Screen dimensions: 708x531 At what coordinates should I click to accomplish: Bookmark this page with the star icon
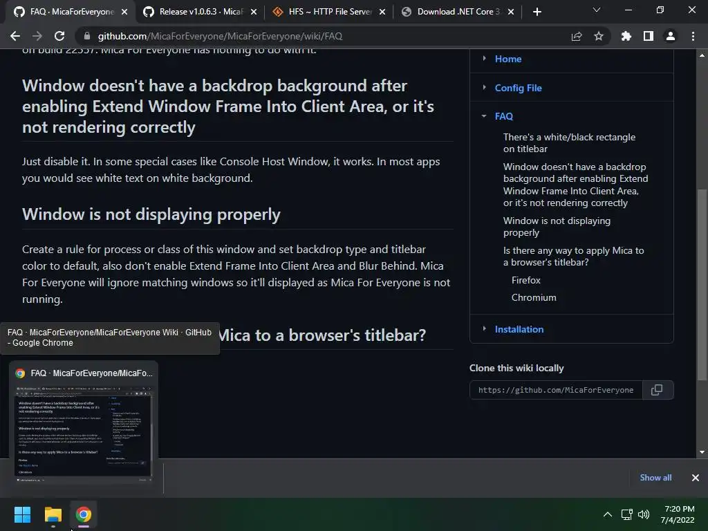pyautogui.click(x=598, y=36)
